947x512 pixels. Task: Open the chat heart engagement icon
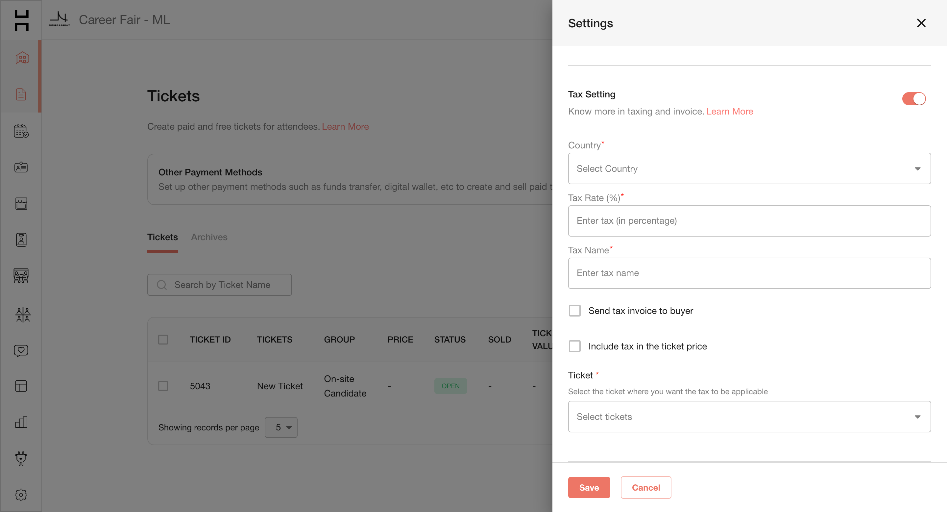pos(21,350)
